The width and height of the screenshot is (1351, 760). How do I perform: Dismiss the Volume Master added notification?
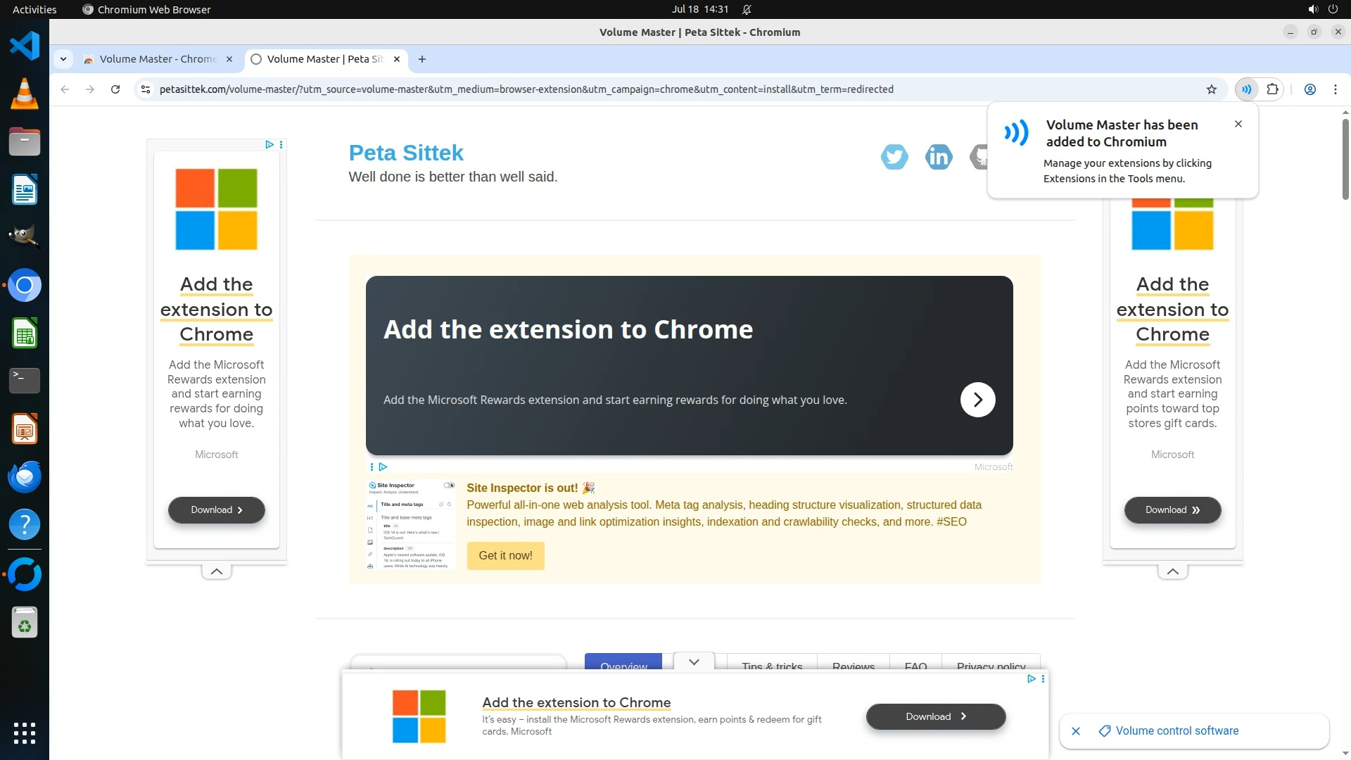coord(1238,124)
